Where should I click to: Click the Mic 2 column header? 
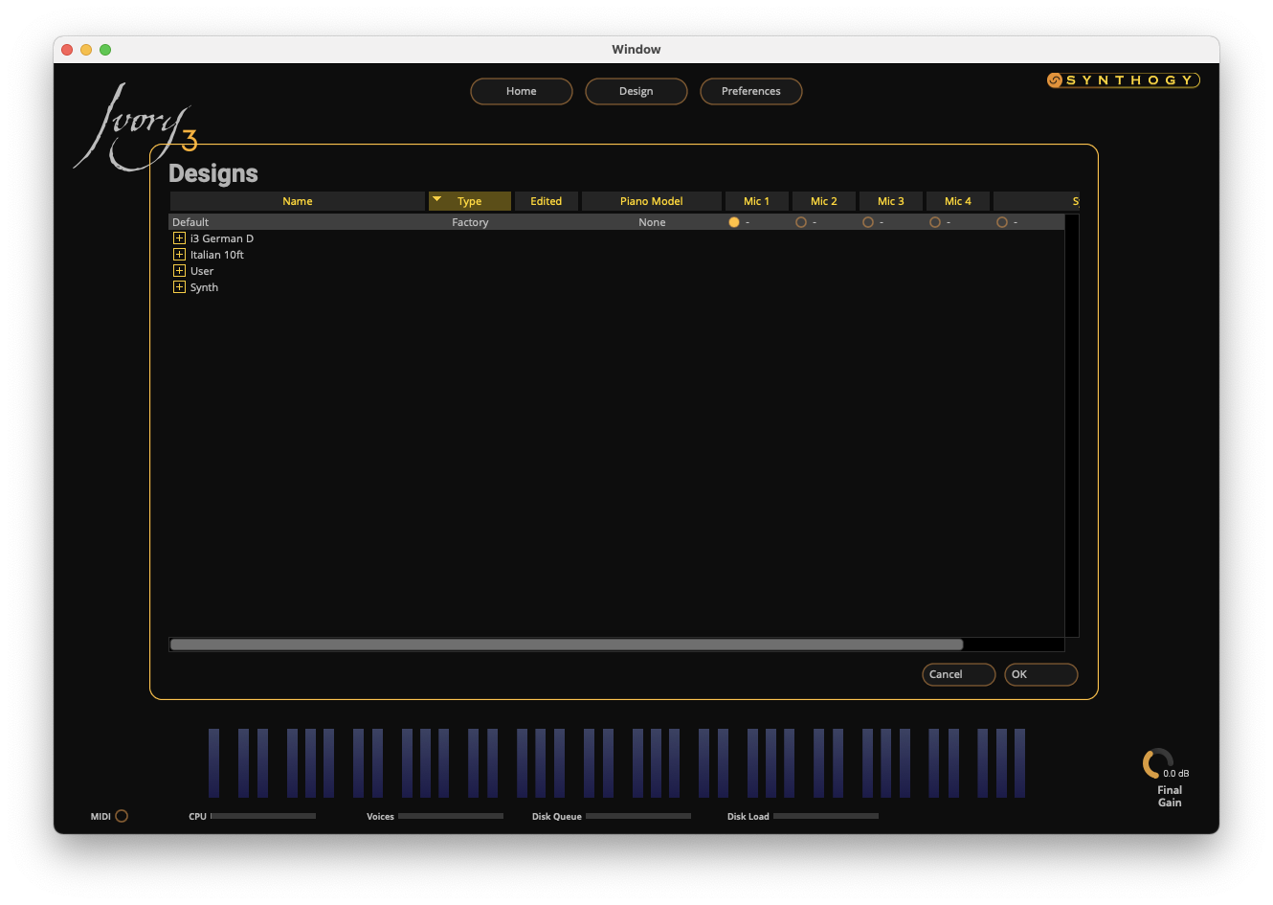pos(824,201)
